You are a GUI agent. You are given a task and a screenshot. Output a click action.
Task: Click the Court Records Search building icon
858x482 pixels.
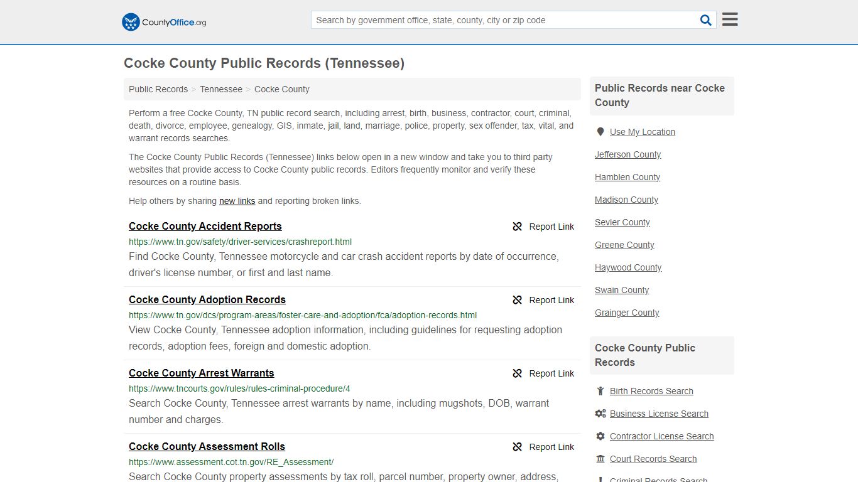tap(600, 459)
